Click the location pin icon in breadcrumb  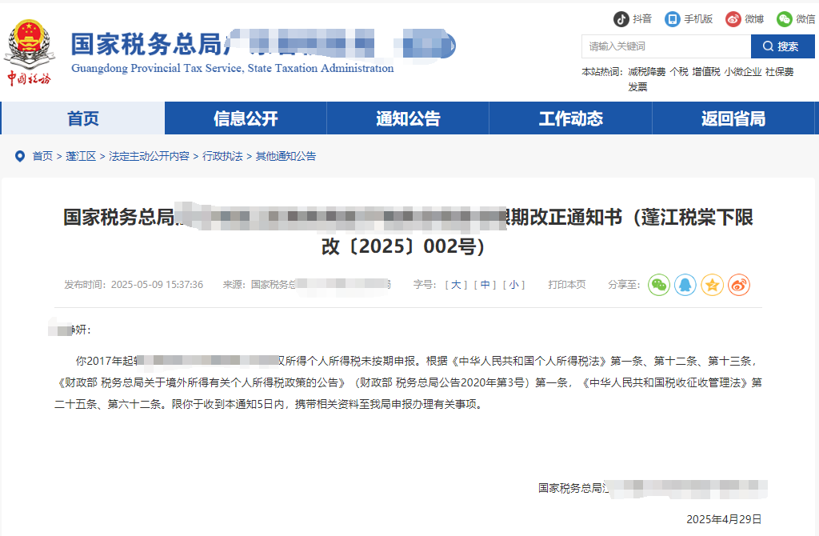click(x=20, y=156)
